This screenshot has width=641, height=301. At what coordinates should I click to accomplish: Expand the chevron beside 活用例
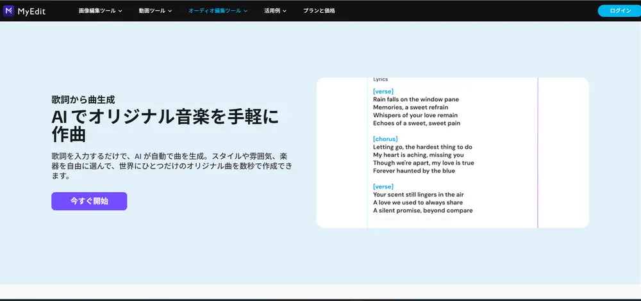[x=284, y=11]
